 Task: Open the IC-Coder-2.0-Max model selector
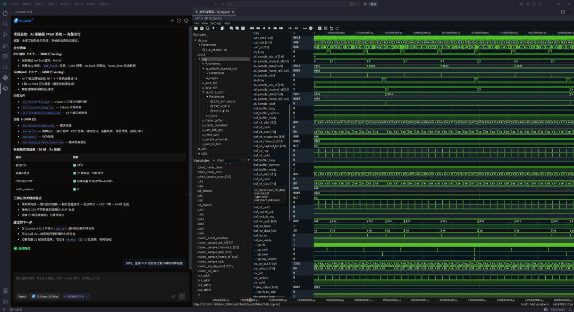pos(45,296)
